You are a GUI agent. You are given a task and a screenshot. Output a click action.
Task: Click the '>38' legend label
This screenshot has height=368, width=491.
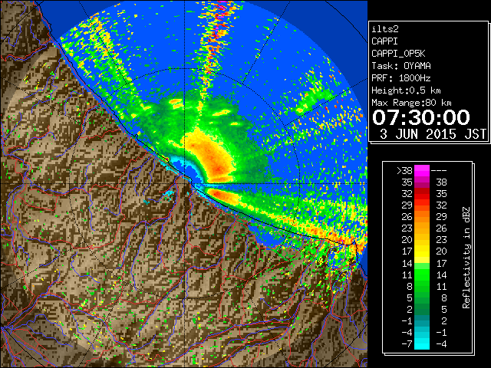pyautogui.click(x=404, y=171)
